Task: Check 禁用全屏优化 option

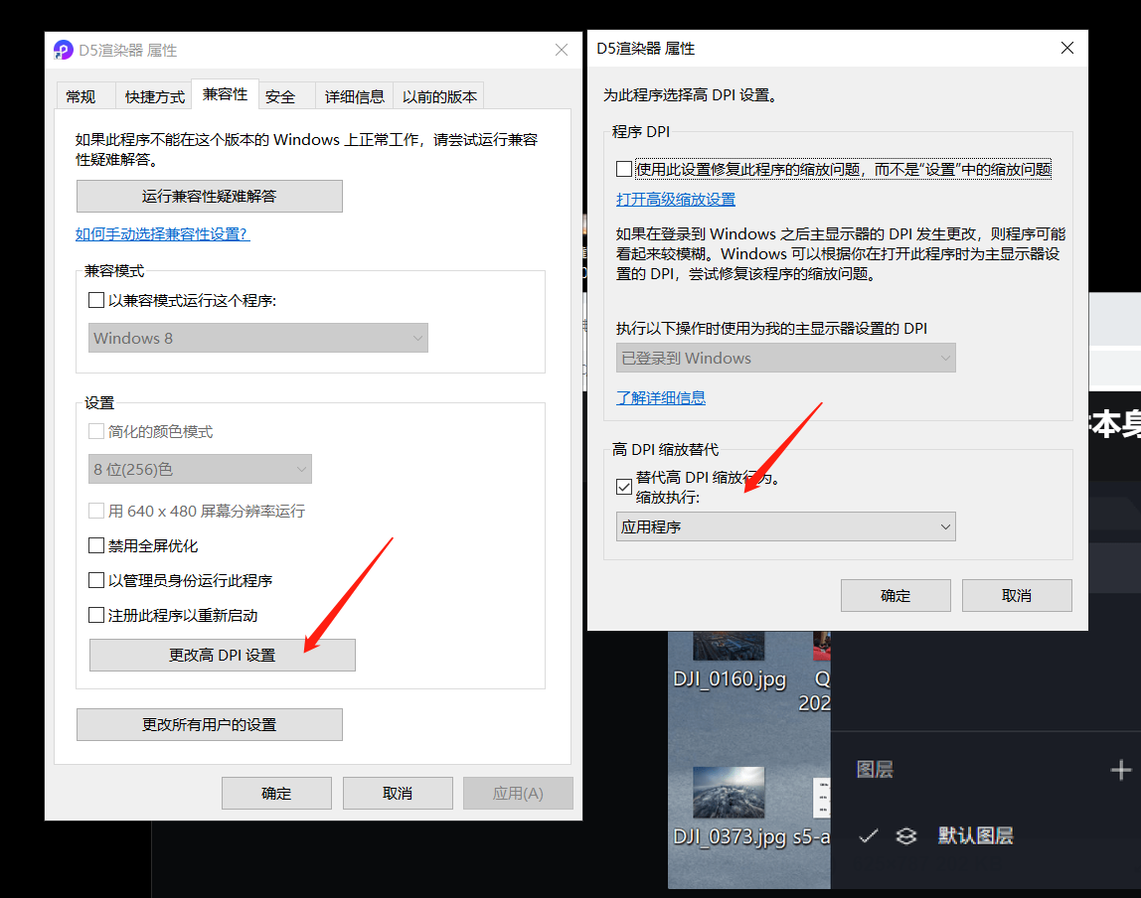Action: pyautogui.click(x=96, y=545)
